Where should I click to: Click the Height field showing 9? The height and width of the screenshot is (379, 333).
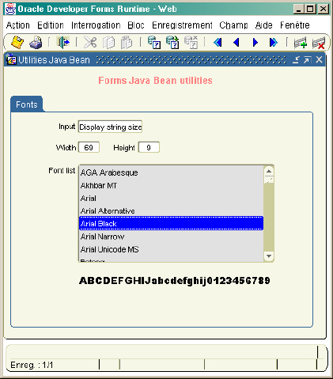pyautogui.click(x=149, y=147)
